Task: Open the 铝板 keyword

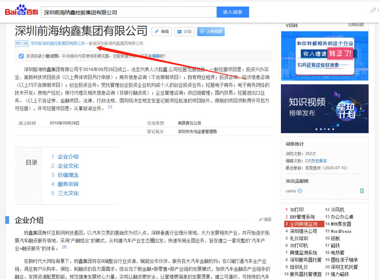Action: (335, 238)
